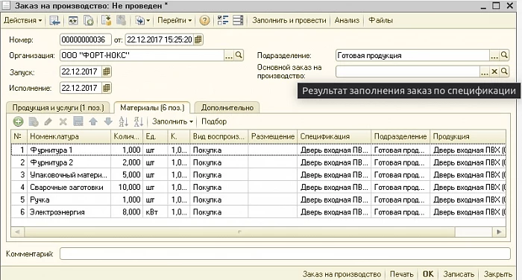Click the Номенклатура column header
The image size is (522, 280).
69,136
